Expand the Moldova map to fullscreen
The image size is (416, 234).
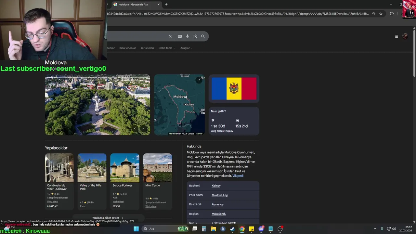[x=199, y=80]
